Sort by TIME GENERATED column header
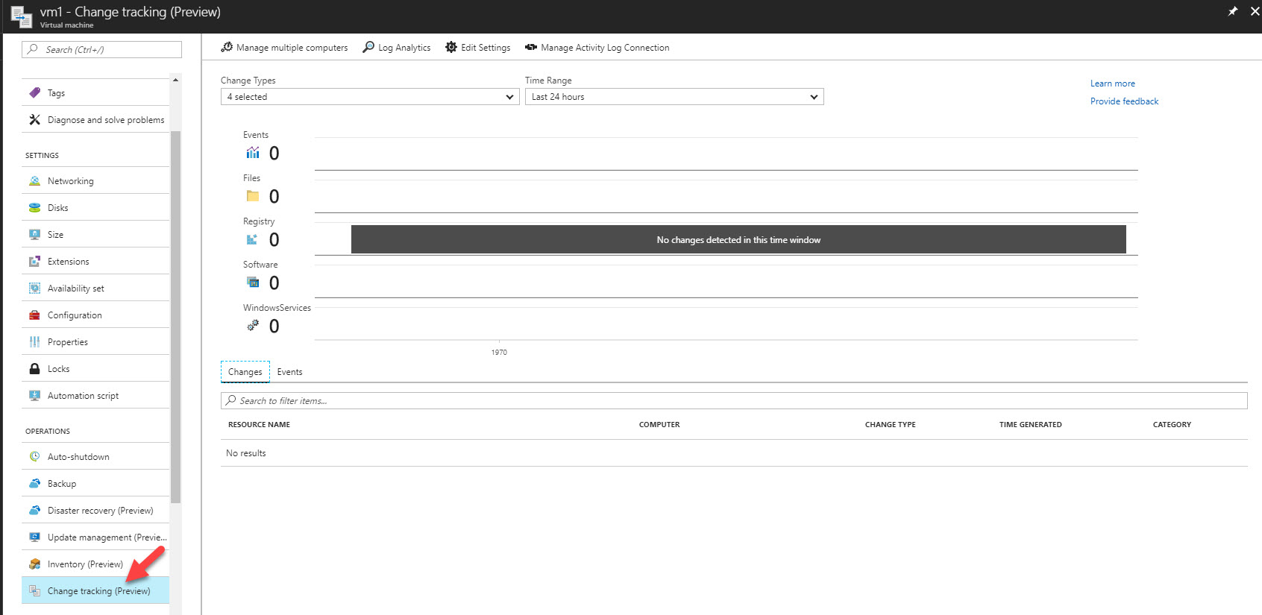Image resolution: width=1262 pixels, height=615 pixels. (x=1031, y=424)
